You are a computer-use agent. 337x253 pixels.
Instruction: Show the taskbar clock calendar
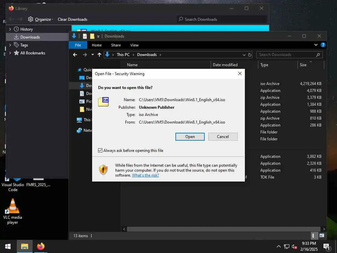click(309, 246)
